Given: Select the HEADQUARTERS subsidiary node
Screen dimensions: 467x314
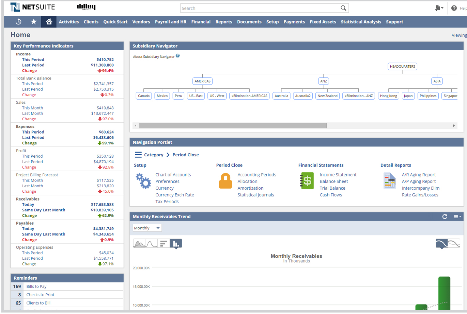Looking at the screenshot, I should (402, 67).
